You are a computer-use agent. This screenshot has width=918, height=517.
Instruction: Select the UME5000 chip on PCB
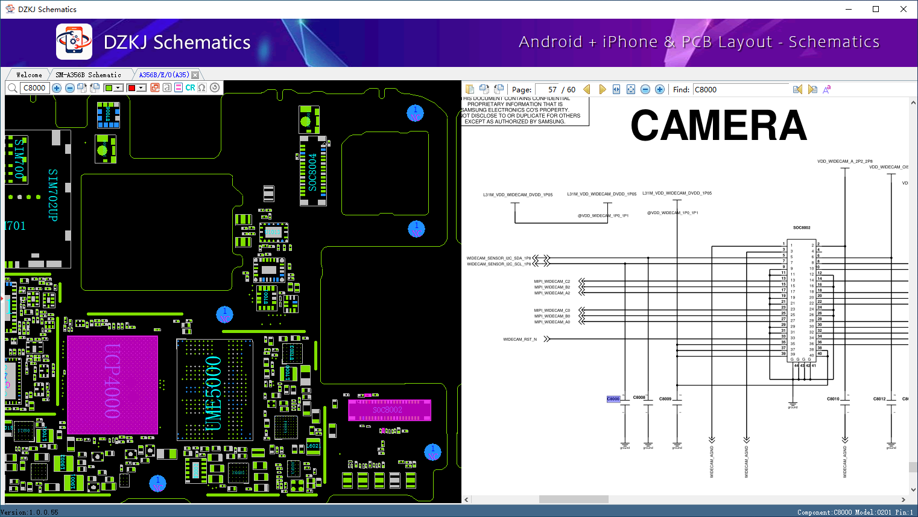(215, 390)
